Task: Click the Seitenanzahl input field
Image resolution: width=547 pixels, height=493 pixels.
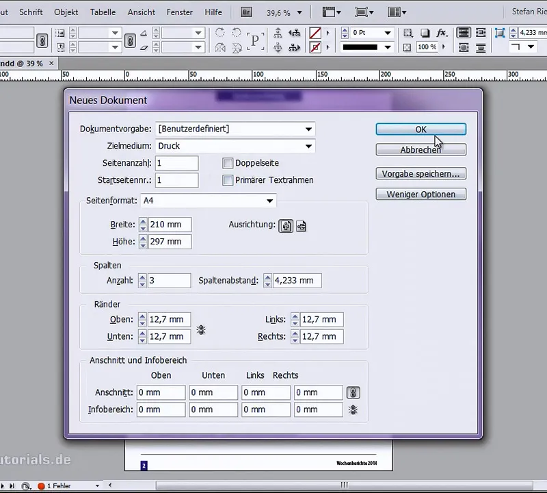Action: coord(176,163)
